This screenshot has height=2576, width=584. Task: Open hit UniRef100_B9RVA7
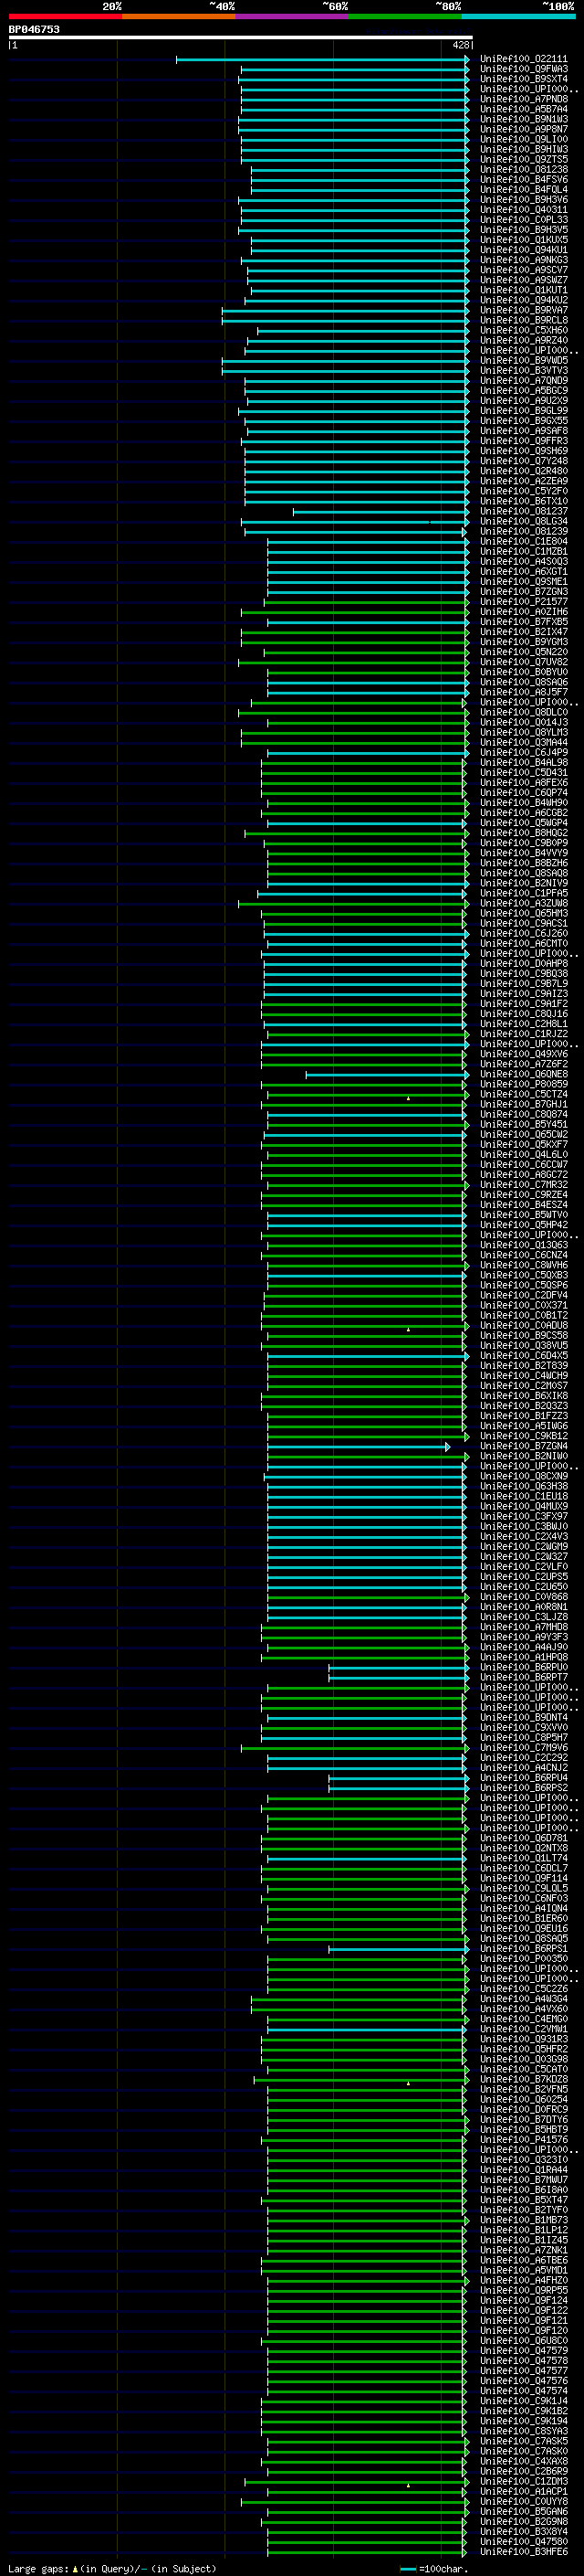pos(523,310)
